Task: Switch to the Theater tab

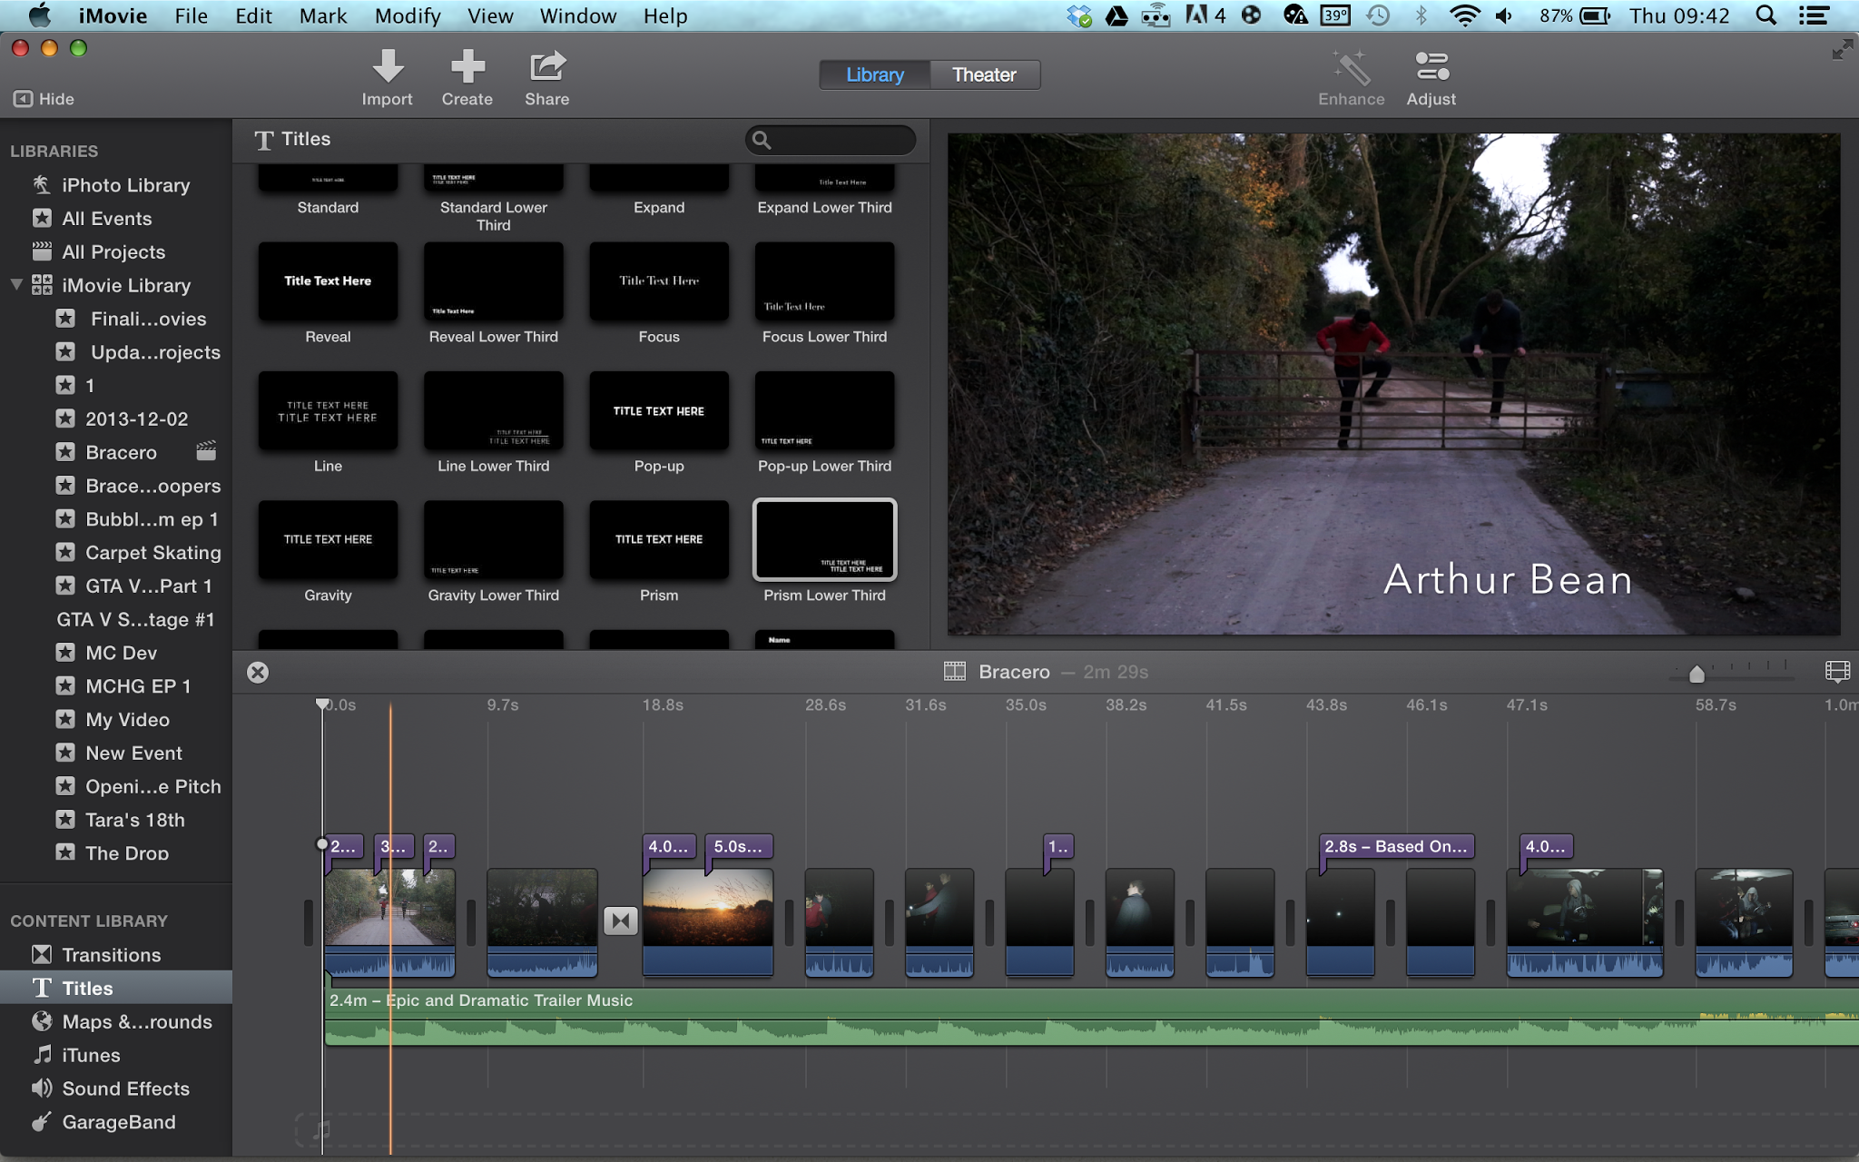Action: pos(985,74)
